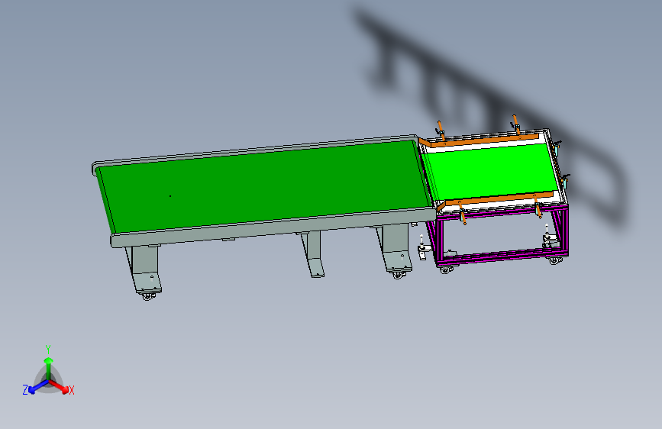Click the green Y axis arrow of the triad
The image size is (662, 429).
point(49,367)
